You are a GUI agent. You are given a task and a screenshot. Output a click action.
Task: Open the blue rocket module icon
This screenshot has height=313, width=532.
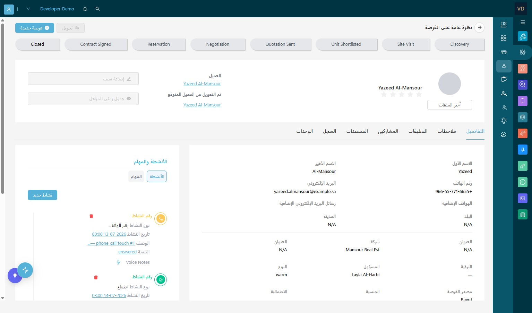(x=523, y=149)
